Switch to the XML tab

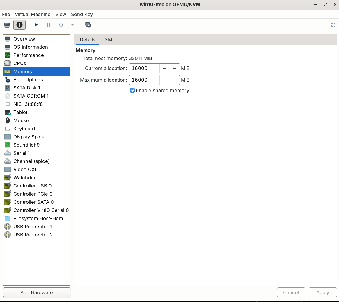[110, 40]
